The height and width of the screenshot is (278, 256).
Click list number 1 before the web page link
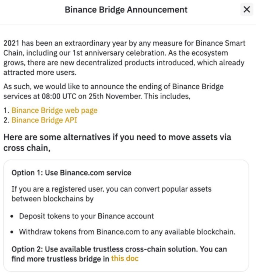coord(6,110)
